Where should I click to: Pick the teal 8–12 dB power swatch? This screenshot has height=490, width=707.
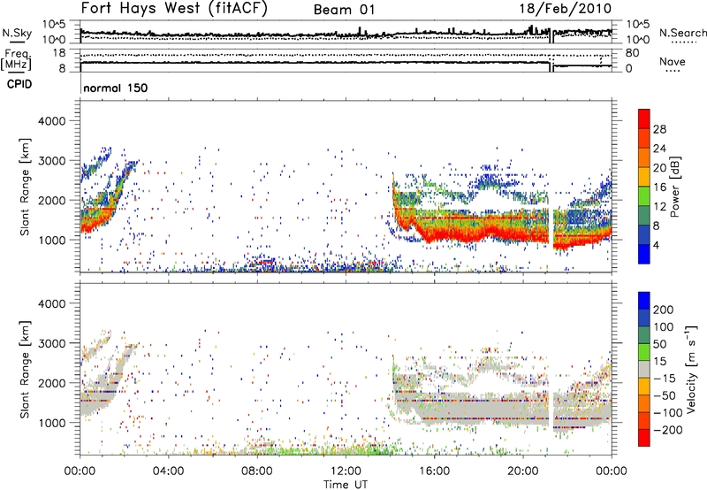644,215
